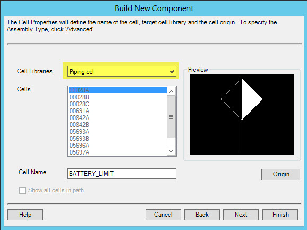
Task: Select cell 00842A entry
Action: pos(117,118)
